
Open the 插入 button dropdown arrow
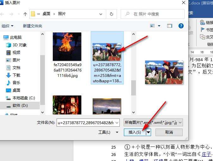149,132
